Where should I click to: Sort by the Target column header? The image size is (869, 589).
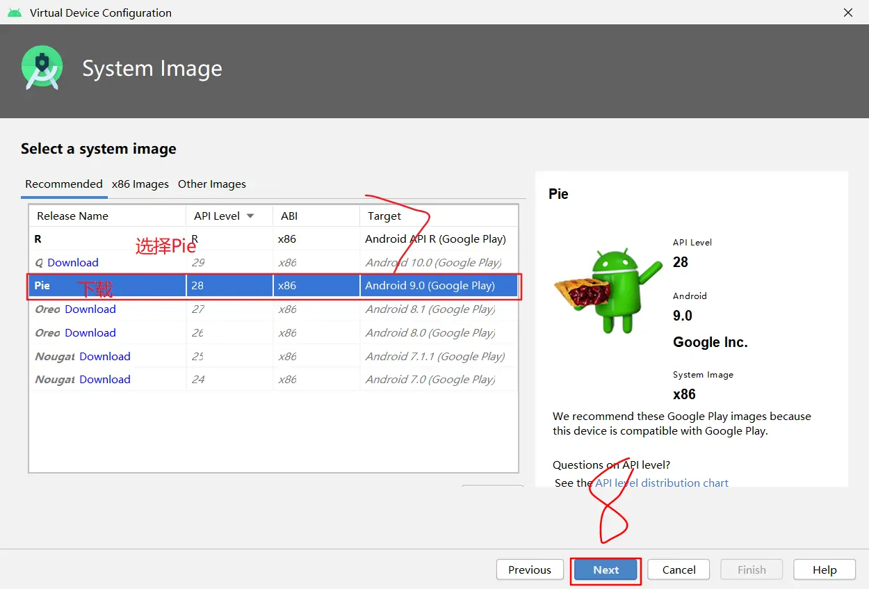pyautogui.click(x=439, y=216)
